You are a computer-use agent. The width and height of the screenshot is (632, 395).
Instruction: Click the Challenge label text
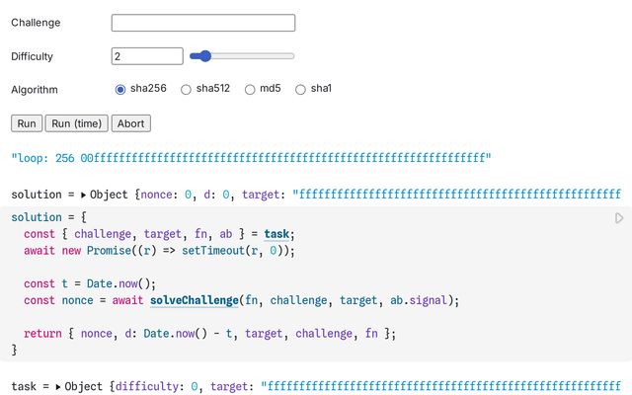[36, 23]
